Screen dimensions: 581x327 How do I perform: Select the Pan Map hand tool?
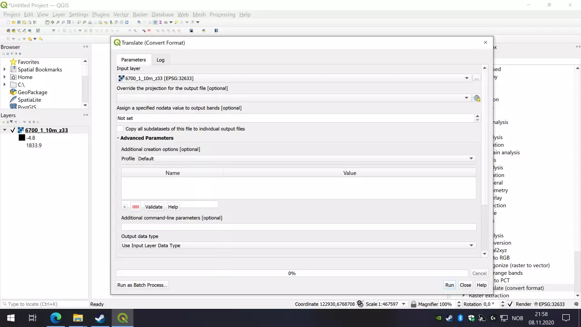coord(47,22)
